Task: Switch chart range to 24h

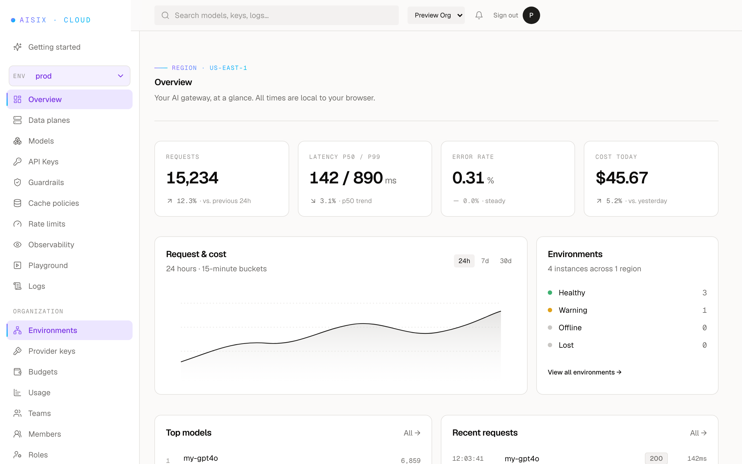Action: pyautogui.click(x=464, y=261)
